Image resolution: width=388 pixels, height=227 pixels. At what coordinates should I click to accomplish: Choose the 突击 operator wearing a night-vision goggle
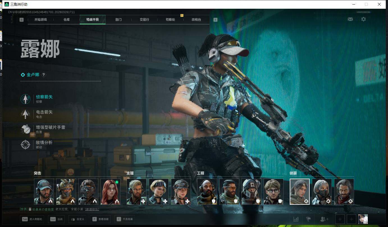click(88, 192)
